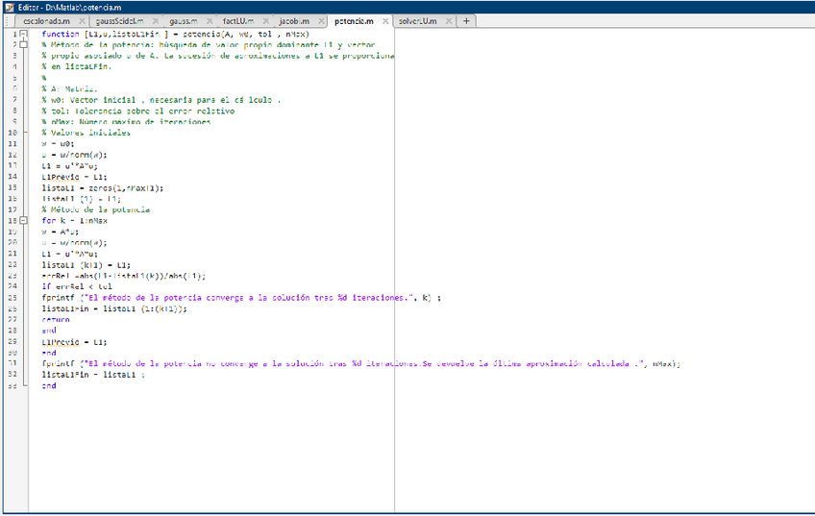
Task: Select the factLU.m tab
Action: click(x=237, y=20)
